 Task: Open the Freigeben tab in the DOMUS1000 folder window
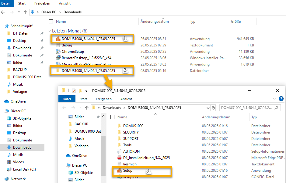click(104, 99)
